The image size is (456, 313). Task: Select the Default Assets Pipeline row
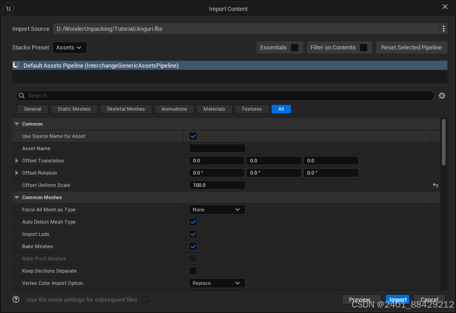230,65
